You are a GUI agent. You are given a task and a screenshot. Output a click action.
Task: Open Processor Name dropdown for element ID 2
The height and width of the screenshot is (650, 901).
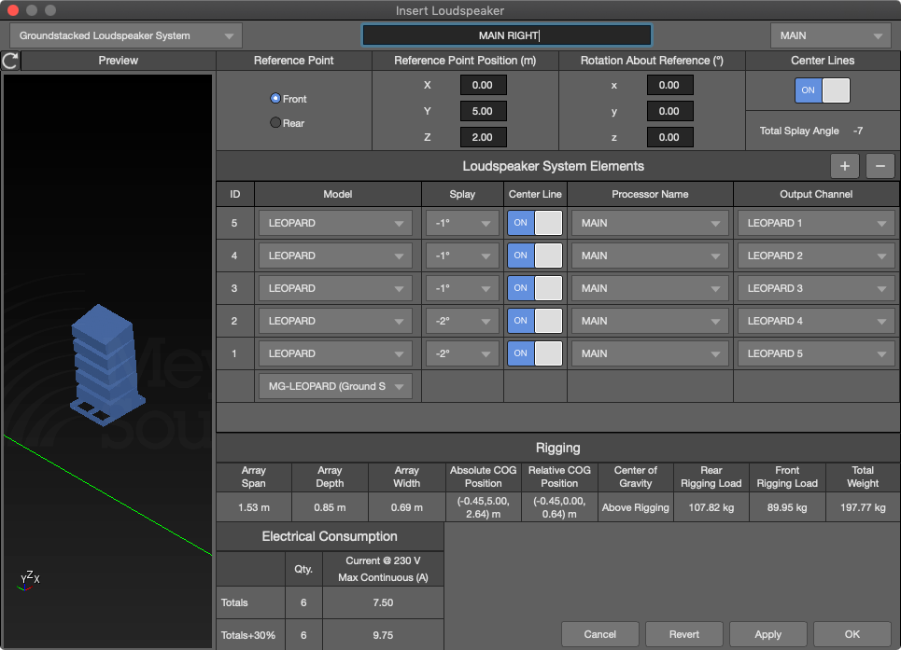(650, 322)
